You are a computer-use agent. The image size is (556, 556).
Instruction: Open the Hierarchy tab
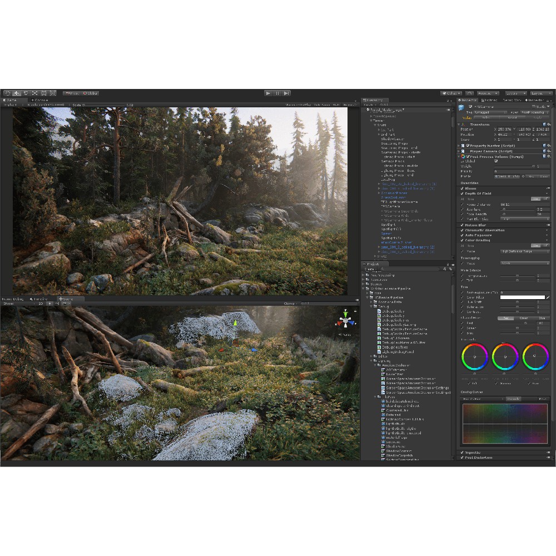pyautogui.click(x=374, y=100)
